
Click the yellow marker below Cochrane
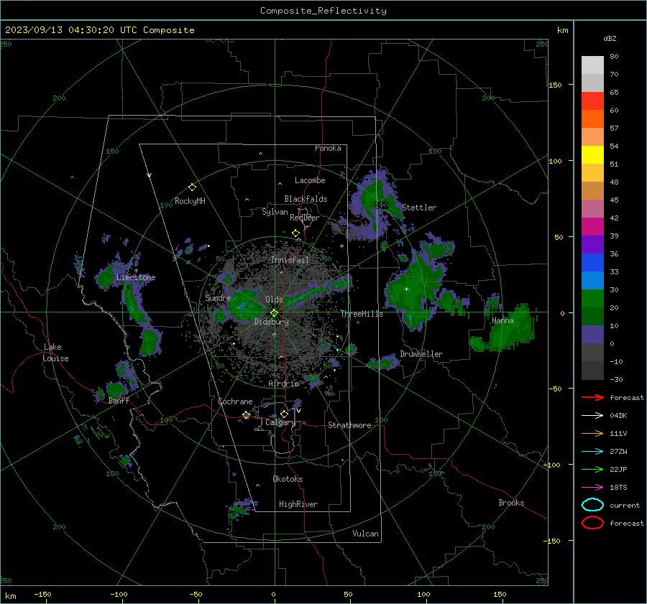point(246,415)
